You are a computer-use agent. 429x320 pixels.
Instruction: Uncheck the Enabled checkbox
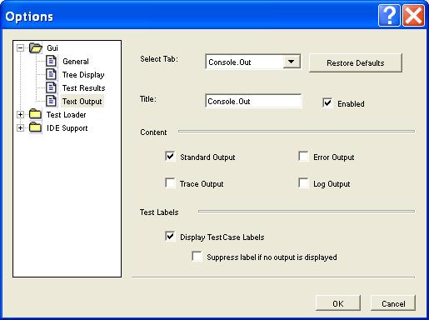tap(327, 102)
